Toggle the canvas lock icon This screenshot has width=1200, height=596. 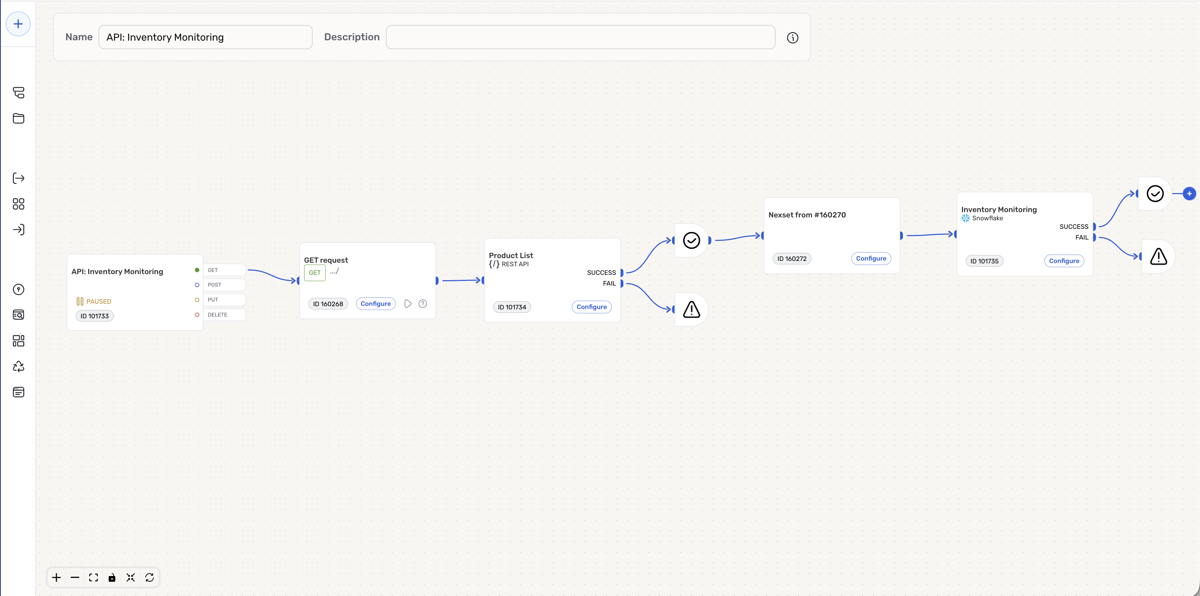click(112, 577)
